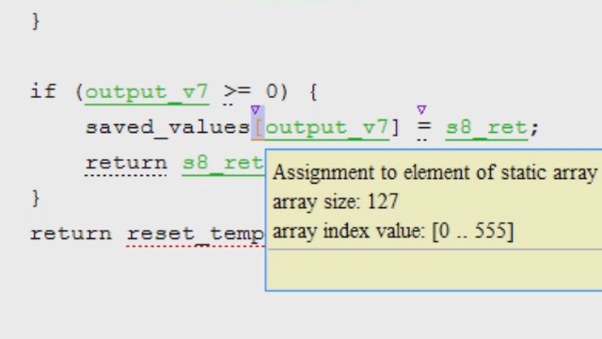Click the = assignment operator
Screen dimensions: 602x339
tap(424, 127)
